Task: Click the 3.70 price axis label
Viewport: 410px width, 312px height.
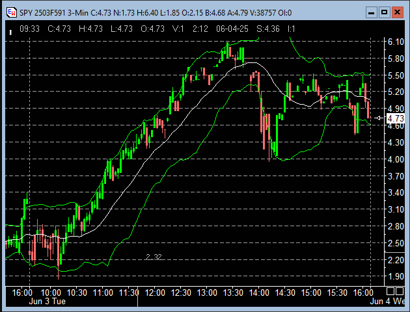Action: coord(396,176)
